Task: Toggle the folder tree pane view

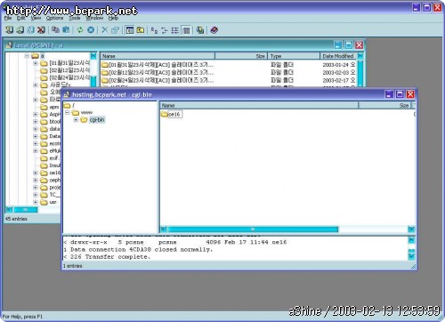Action: (x=130, y=30)
